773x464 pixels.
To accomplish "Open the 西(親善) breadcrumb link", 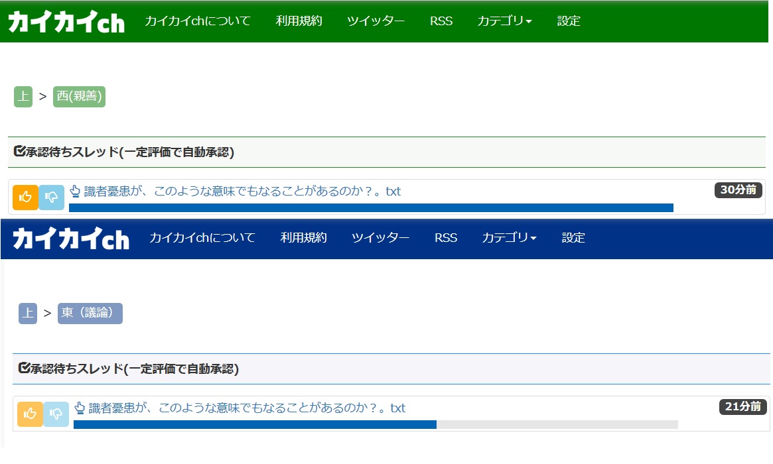I will [79, 97].
